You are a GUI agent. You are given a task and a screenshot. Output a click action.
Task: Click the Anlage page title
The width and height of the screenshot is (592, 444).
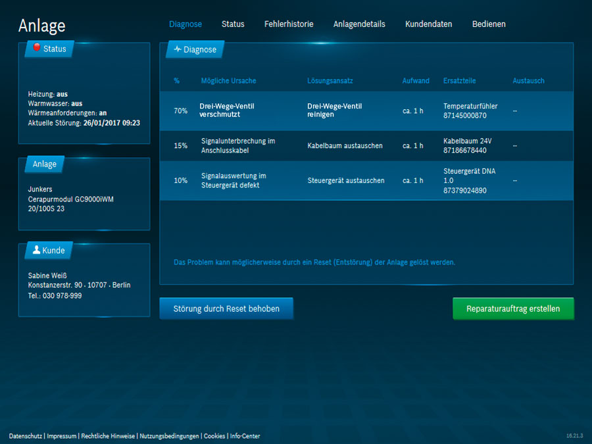(x=42, y=26)
